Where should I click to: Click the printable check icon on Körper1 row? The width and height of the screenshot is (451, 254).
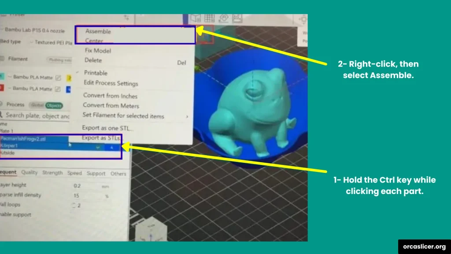click(x=98, y=147)
